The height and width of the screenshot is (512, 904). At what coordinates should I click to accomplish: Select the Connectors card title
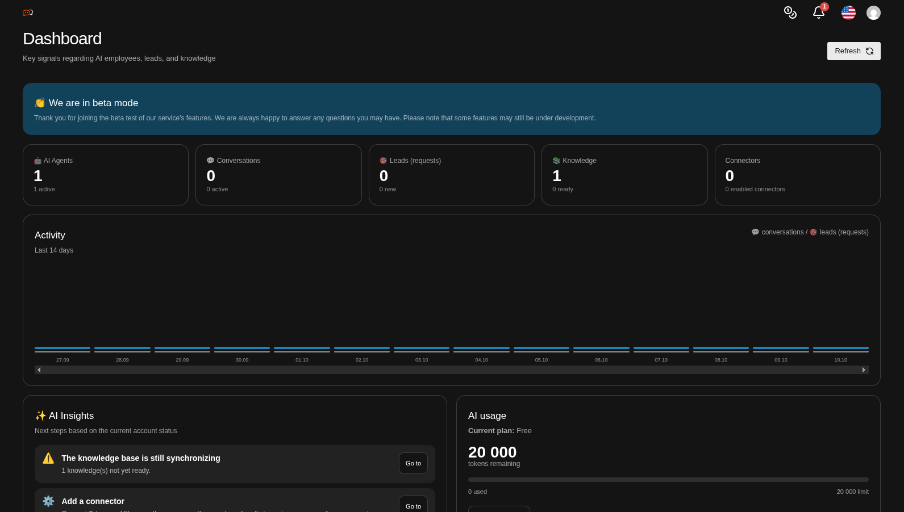click(743, 161)
